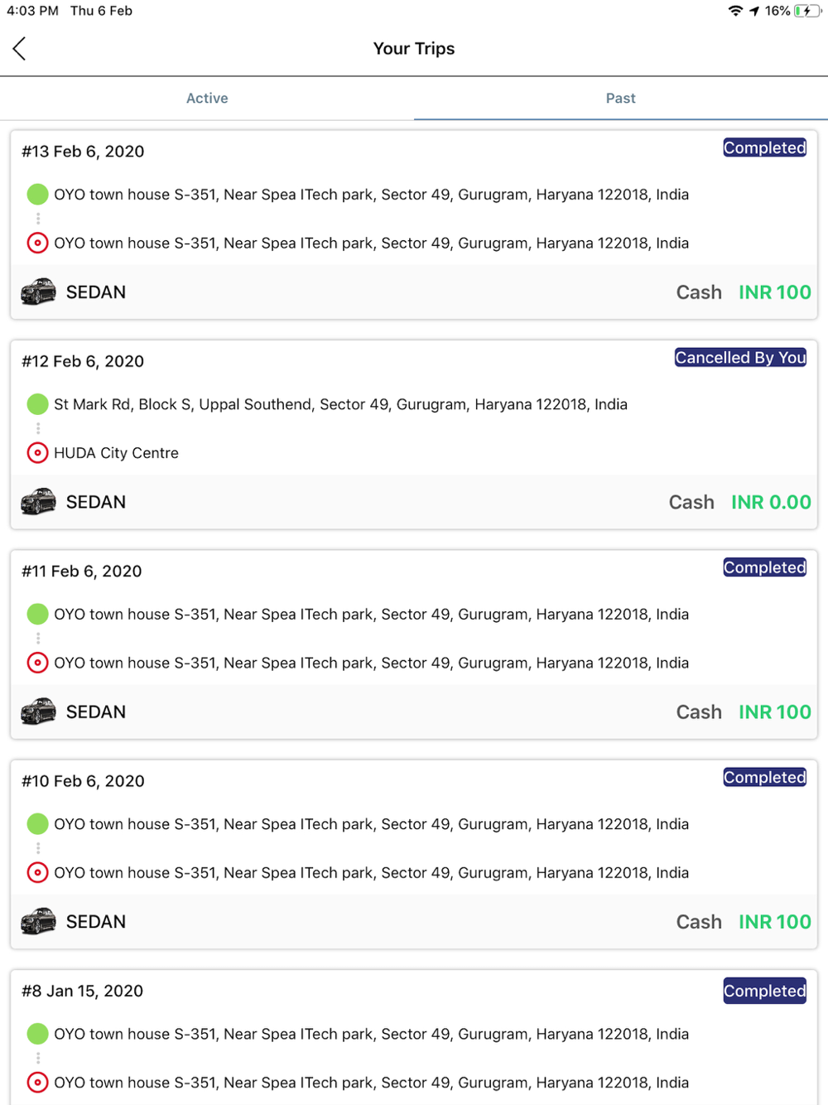Tap the back arrow icon
The width and height of the screenshot is (828, 1105).
click(x=20, y=49)
